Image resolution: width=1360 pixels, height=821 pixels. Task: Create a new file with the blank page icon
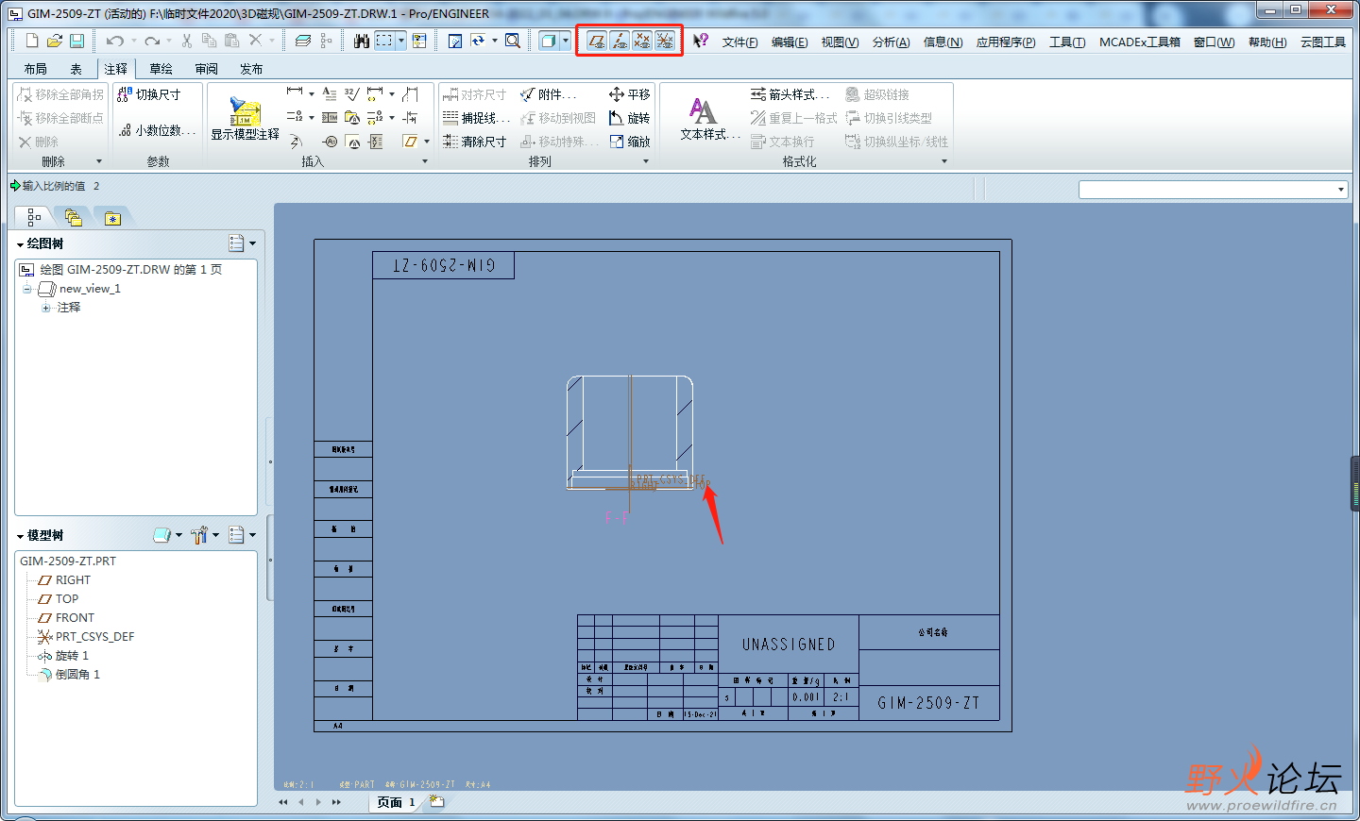tap(32, 41)
